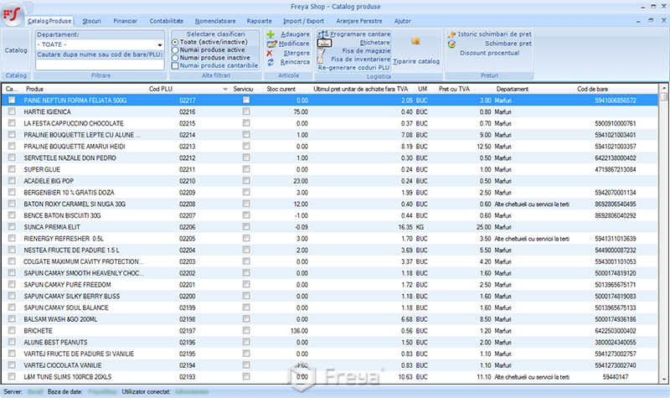This screenshot has height=398, width=670.
Task: Click the scroll down arrow of the list
Action: (x=664, y=379)
